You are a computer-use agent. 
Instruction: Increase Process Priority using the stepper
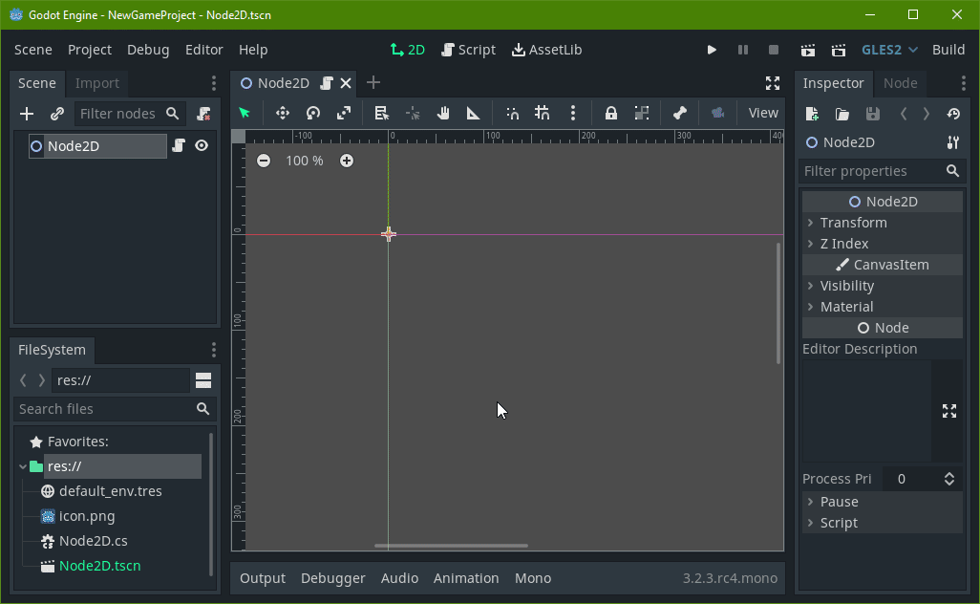pyautogui.click(x=949, y=474)
